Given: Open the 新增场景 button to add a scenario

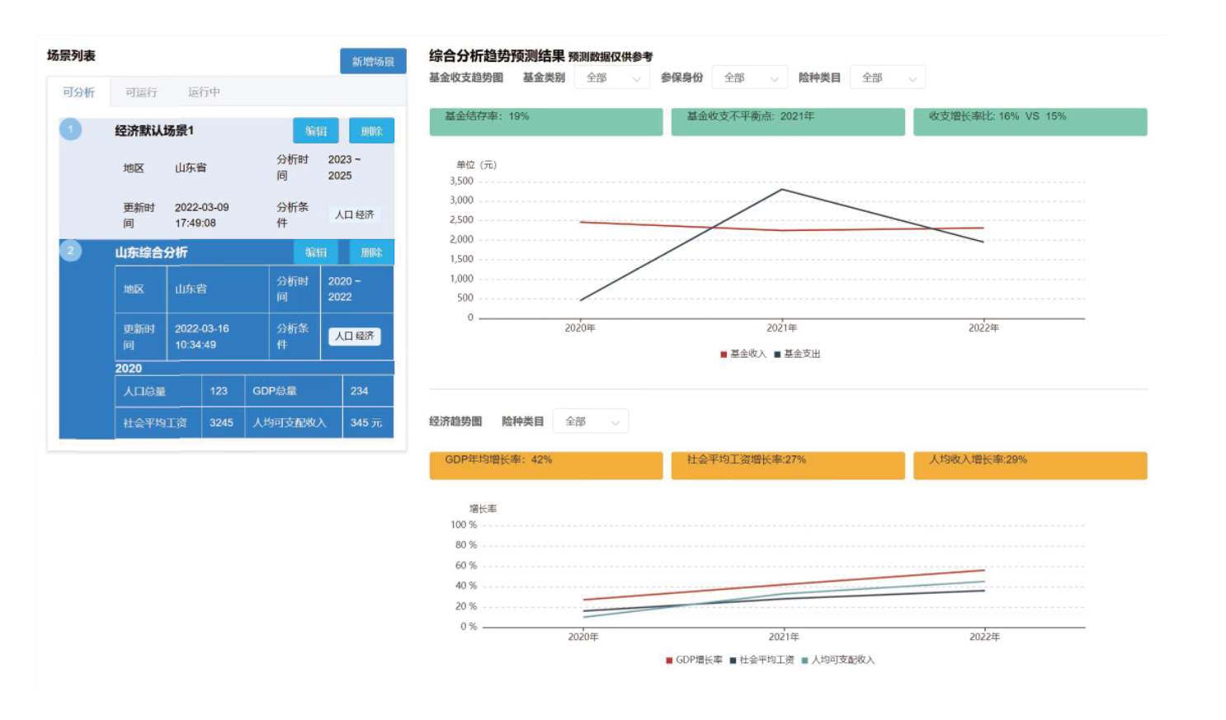Looking at the screenshot, I should 373,60.
